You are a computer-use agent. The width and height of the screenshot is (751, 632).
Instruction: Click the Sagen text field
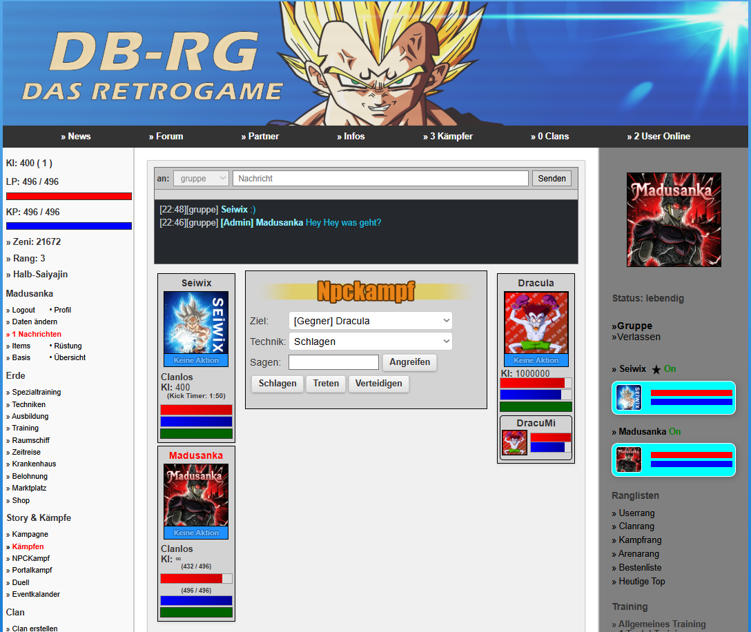[x=333, y=362]
